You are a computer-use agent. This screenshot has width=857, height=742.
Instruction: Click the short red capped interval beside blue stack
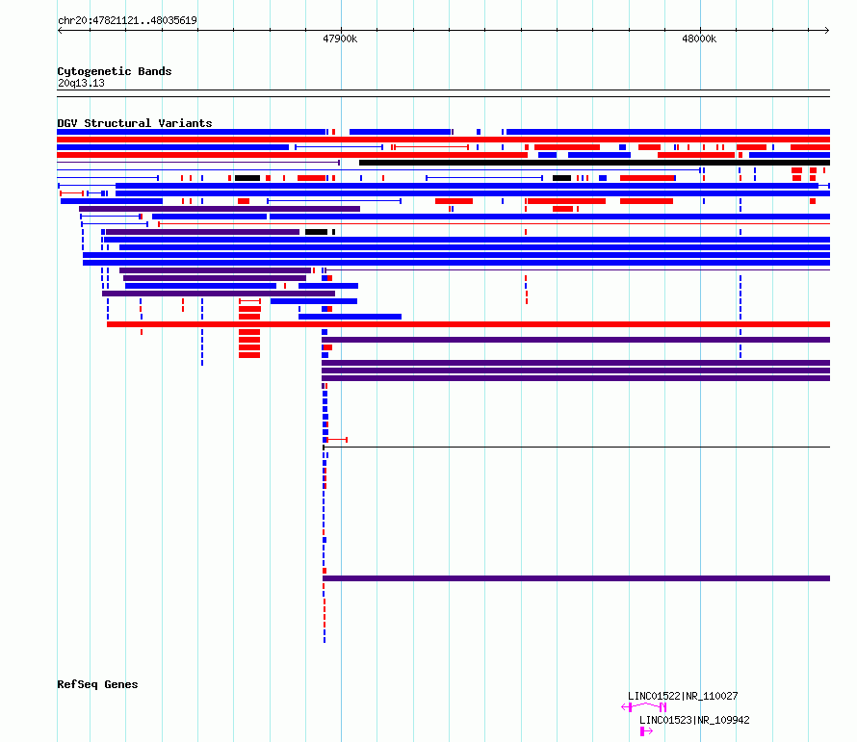[x=337, y=439]
